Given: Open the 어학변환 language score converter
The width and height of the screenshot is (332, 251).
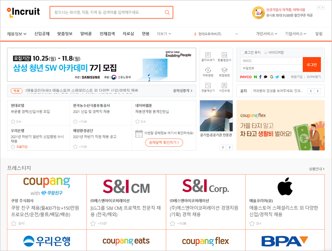Looking at the screenshot, I should (208, 72).
